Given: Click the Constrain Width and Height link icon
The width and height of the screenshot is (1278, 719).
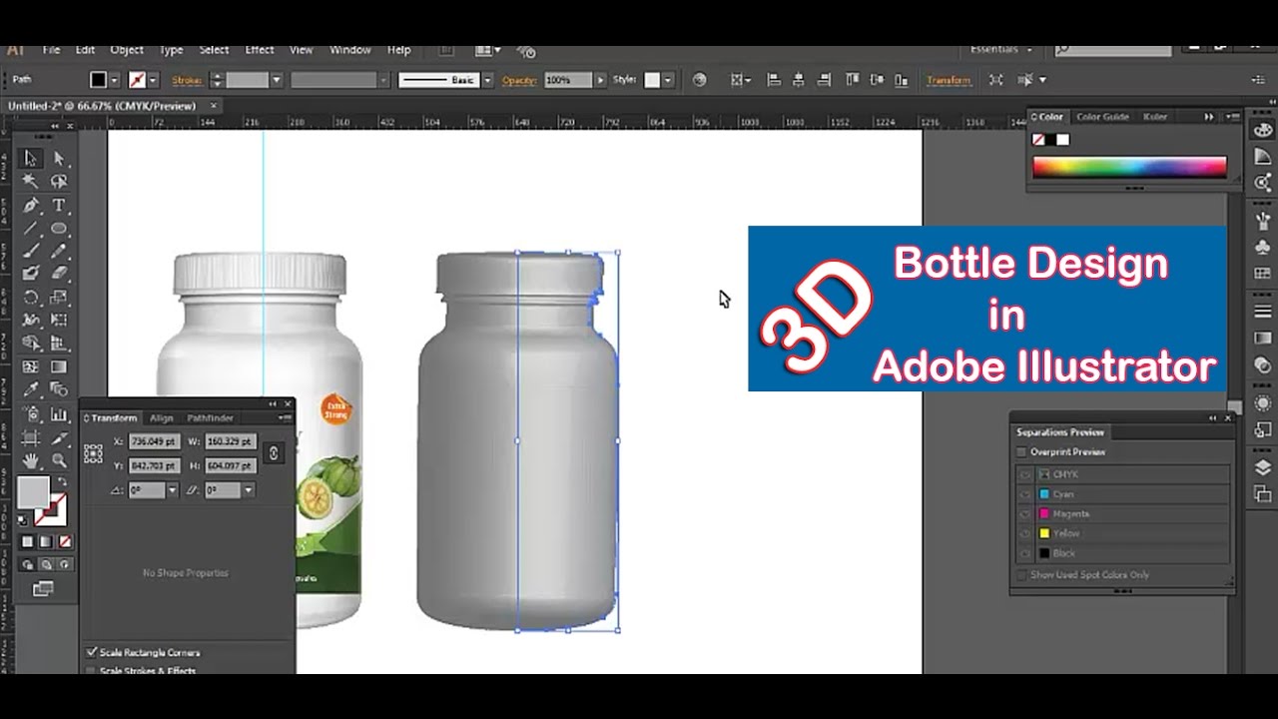Looking at the screenshot, I should click(274, 453).
